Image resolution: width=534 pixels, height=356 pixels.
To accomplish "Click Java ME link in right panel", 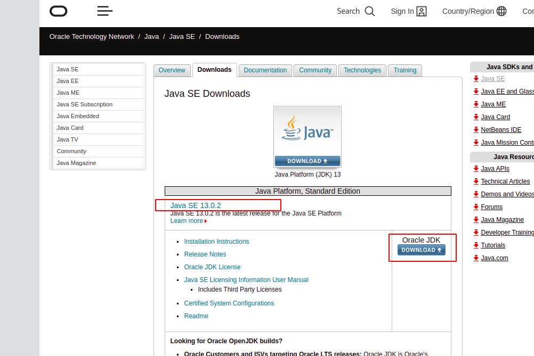I will point(493,104).
